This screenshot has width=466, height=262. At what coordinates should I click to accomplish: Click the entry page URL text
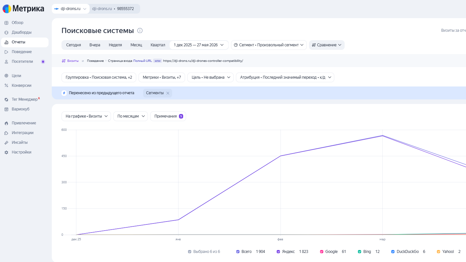click(203, 61)
